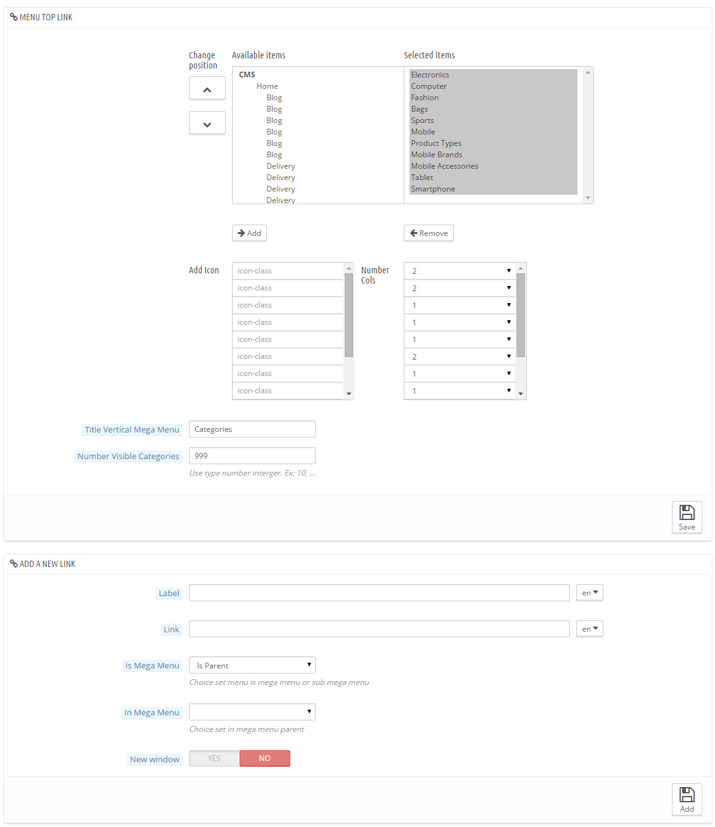Select first Delivery in Available items

pos(281,166)
